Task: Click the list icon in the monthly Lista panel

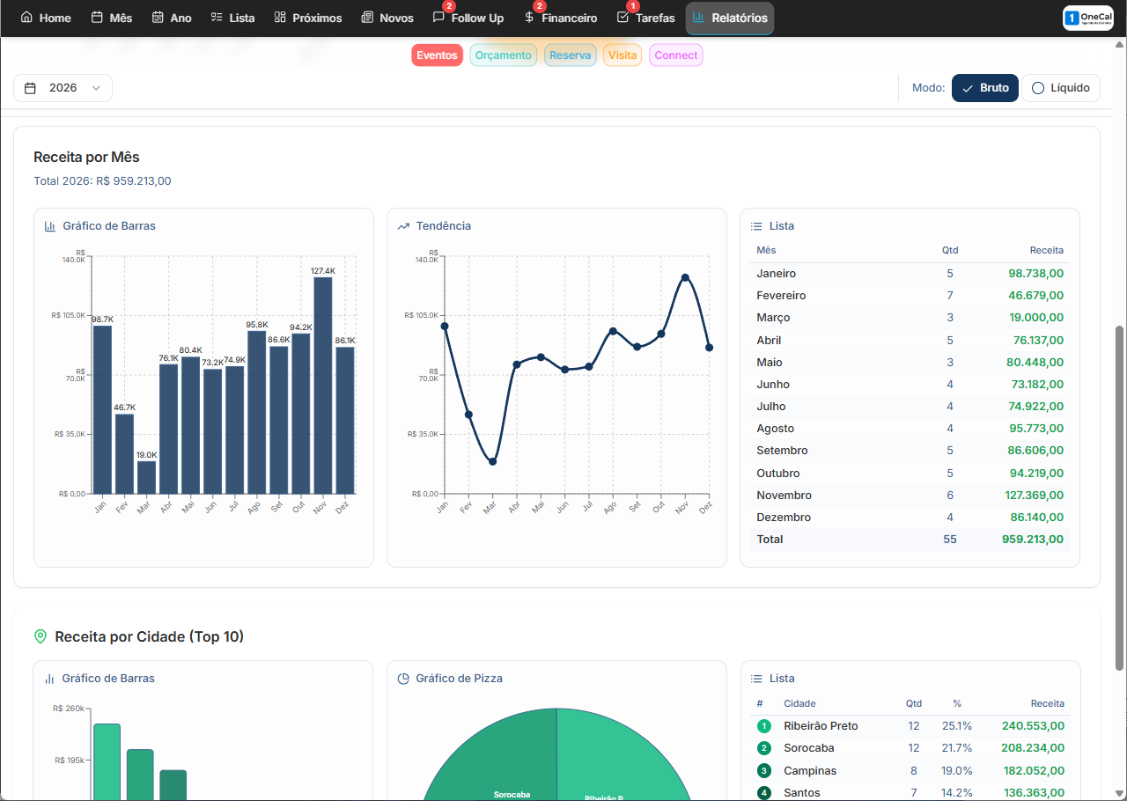Action: click(756, 226)
